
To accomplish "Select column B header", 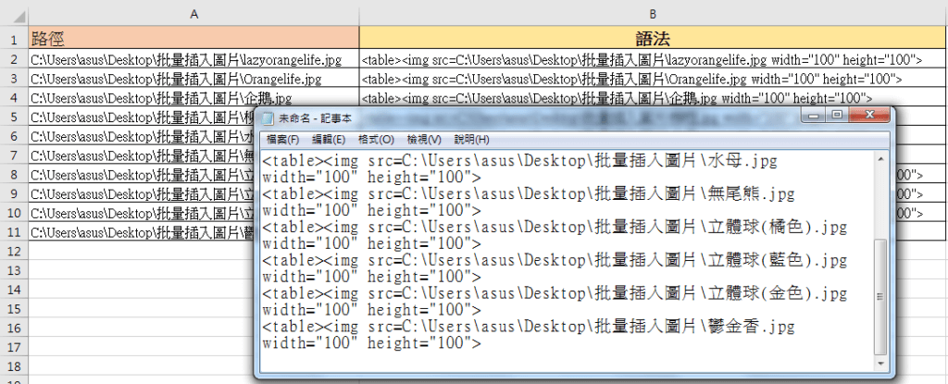I will (653, 14).
